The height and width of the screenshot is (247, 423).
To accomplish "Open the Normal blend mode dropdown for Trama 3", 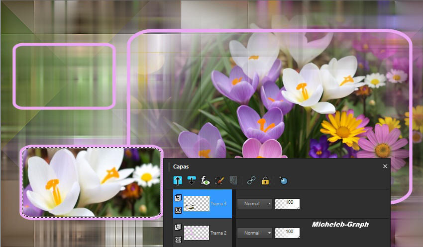I will pyautogui.click(x=255, y=204).
